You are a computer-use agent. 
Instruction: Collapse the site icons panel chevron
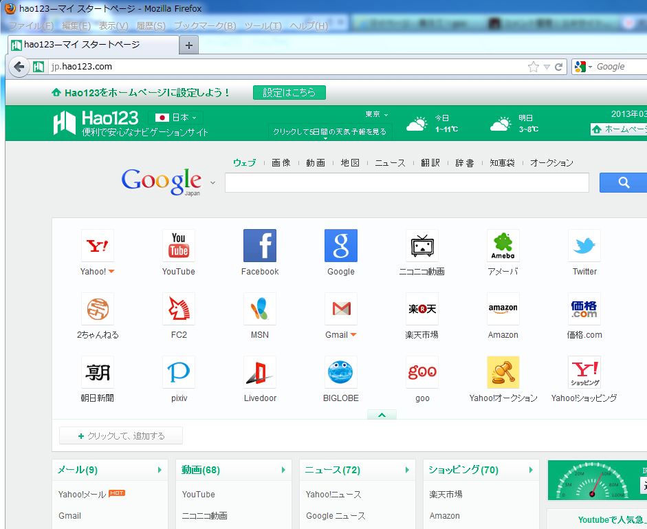382,415
